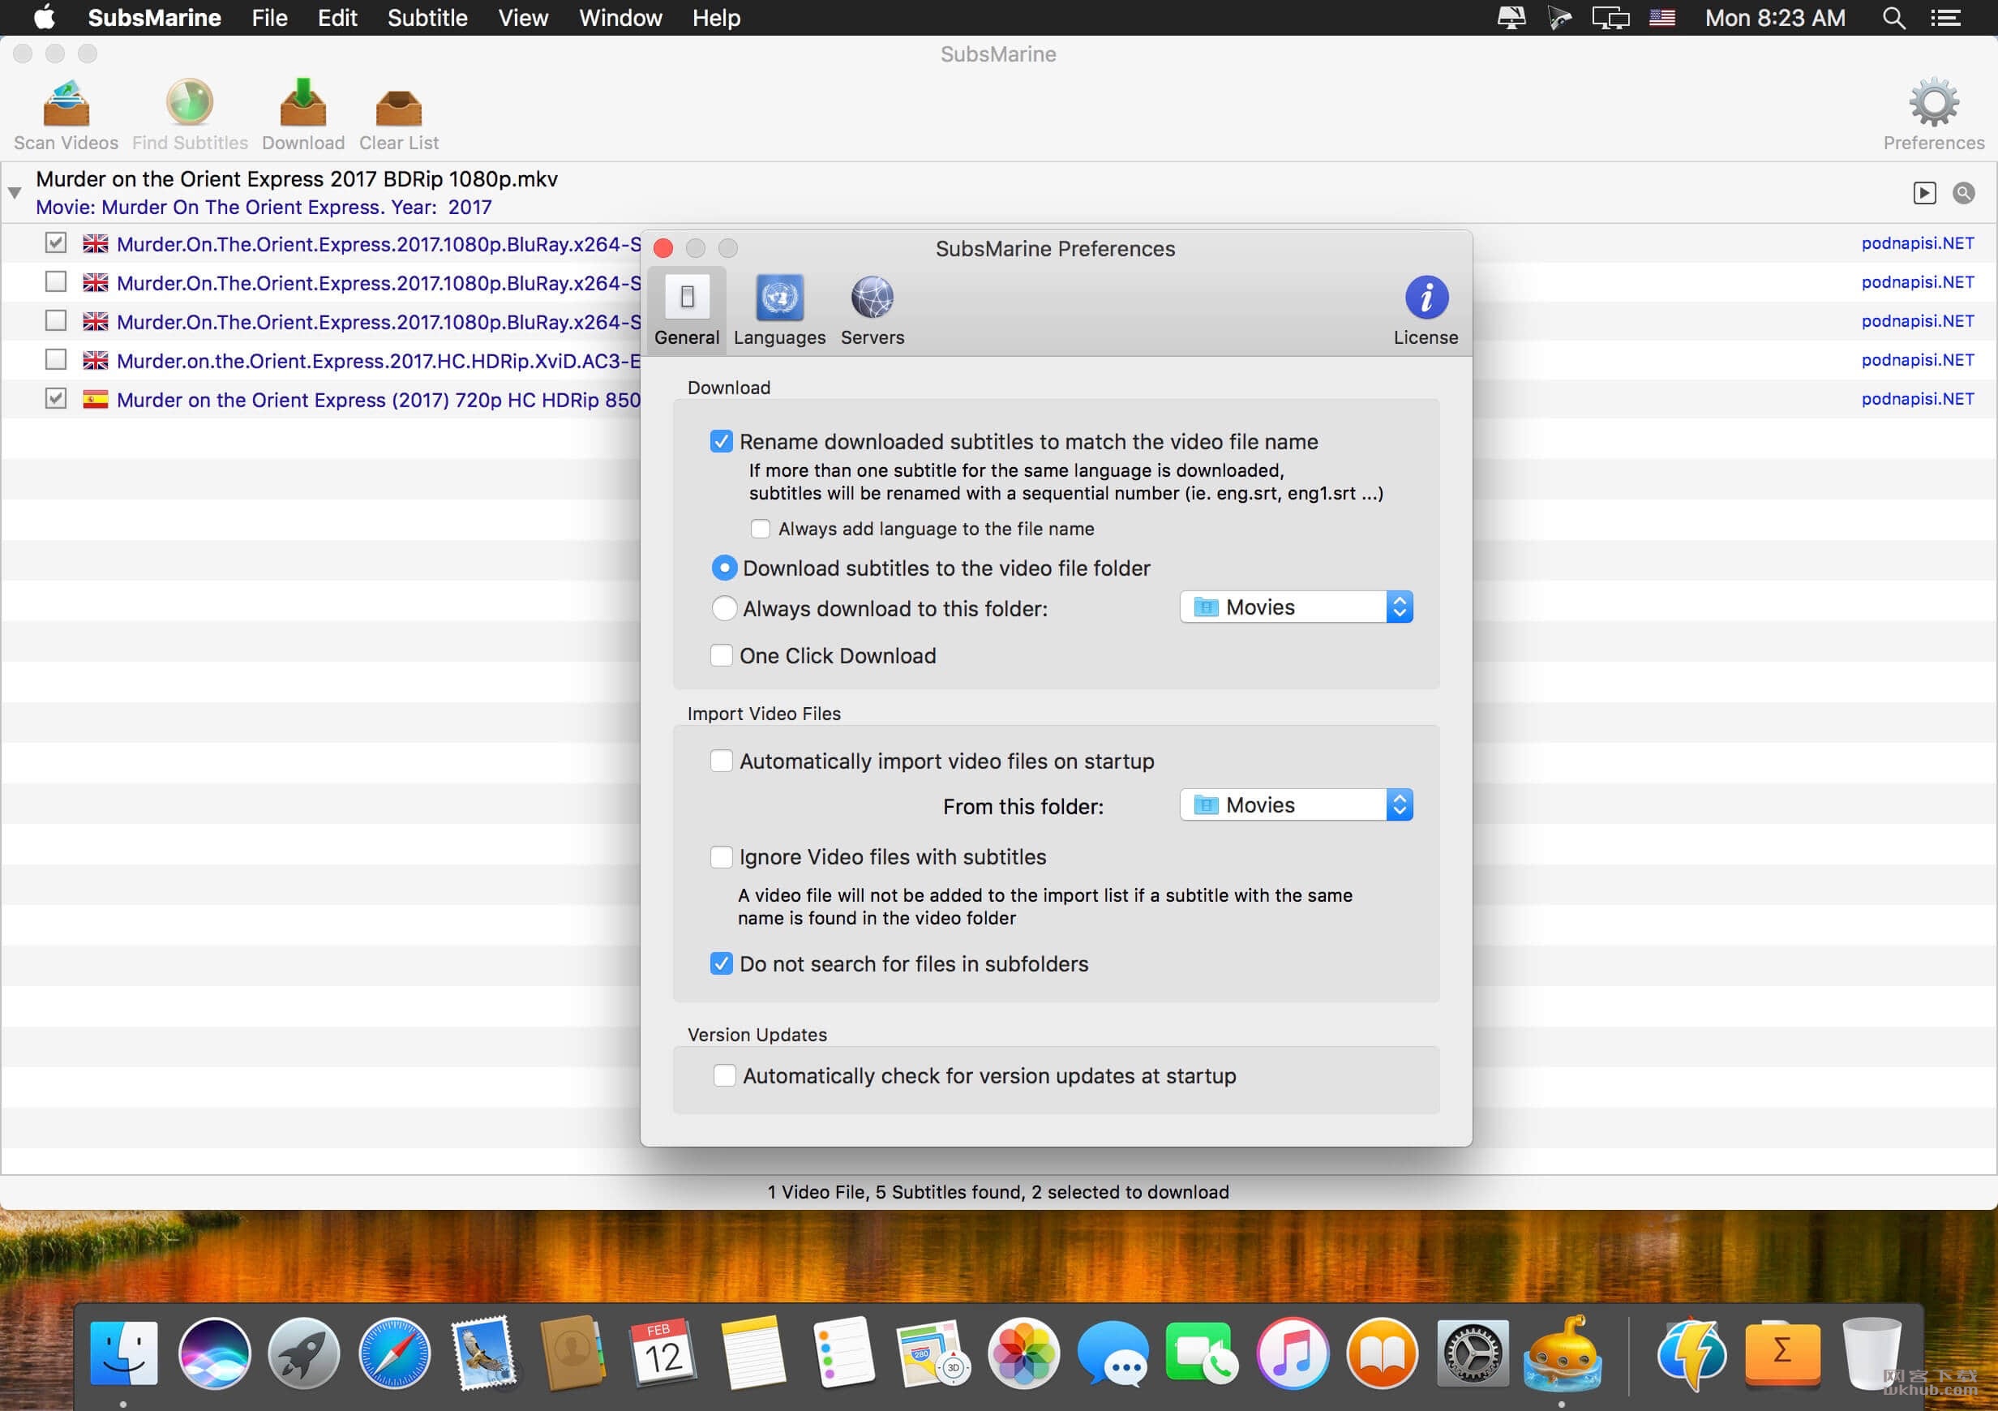Switch to the General preferences tab
The width and height of the screenshot is (1998, 1411).
pos(687,310)
